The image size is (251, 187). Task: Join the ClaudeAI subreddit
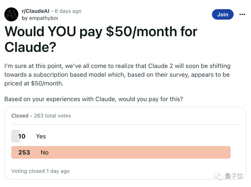tap(222, 15)
